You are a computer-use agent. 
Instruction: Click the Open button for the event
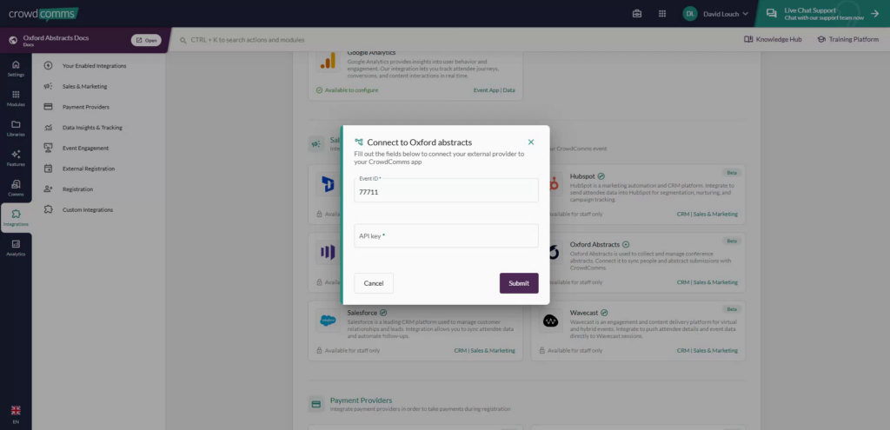click(x=146, y=40)
